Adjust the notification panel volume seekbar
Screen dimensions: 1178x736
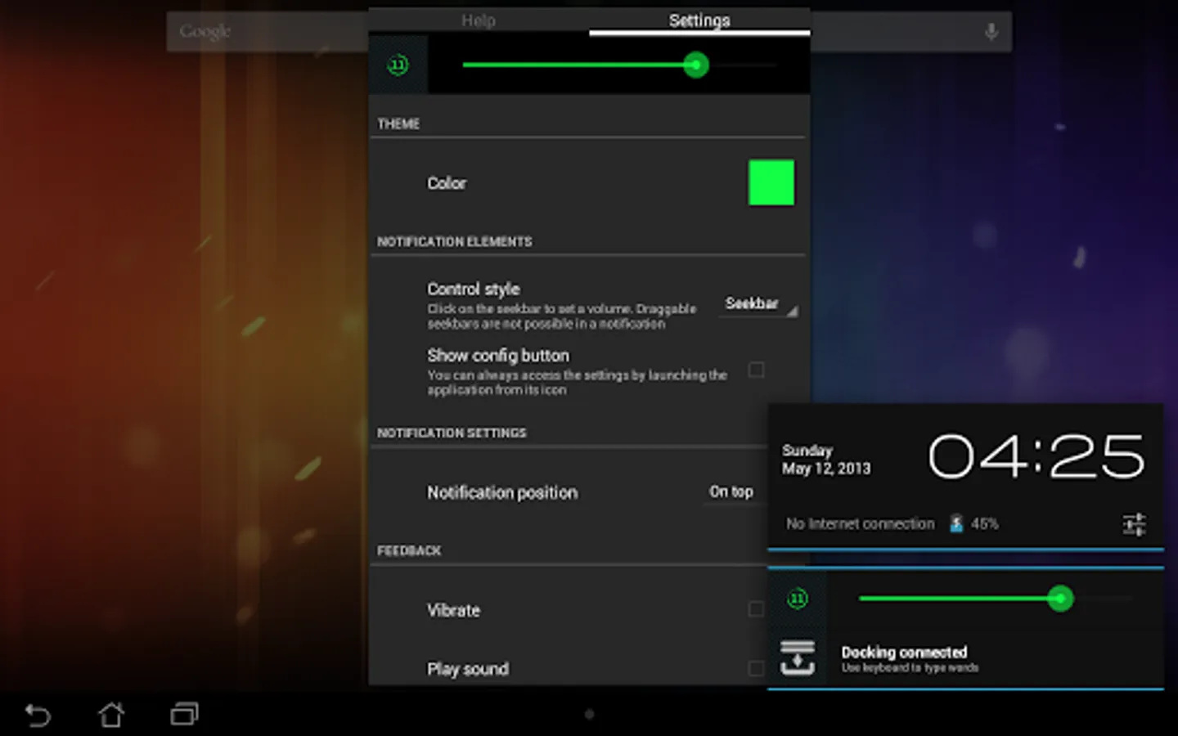[x=994, y=599]
